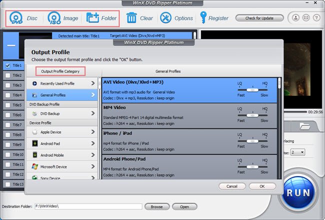Load a DVD disc with Disc icon
The image size is (325, 220).
16,18
